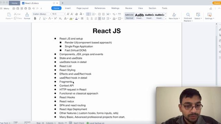Copy the selected text
This screenshot has width=221, height=124.
pyautogui.click(x=18, y=18)
